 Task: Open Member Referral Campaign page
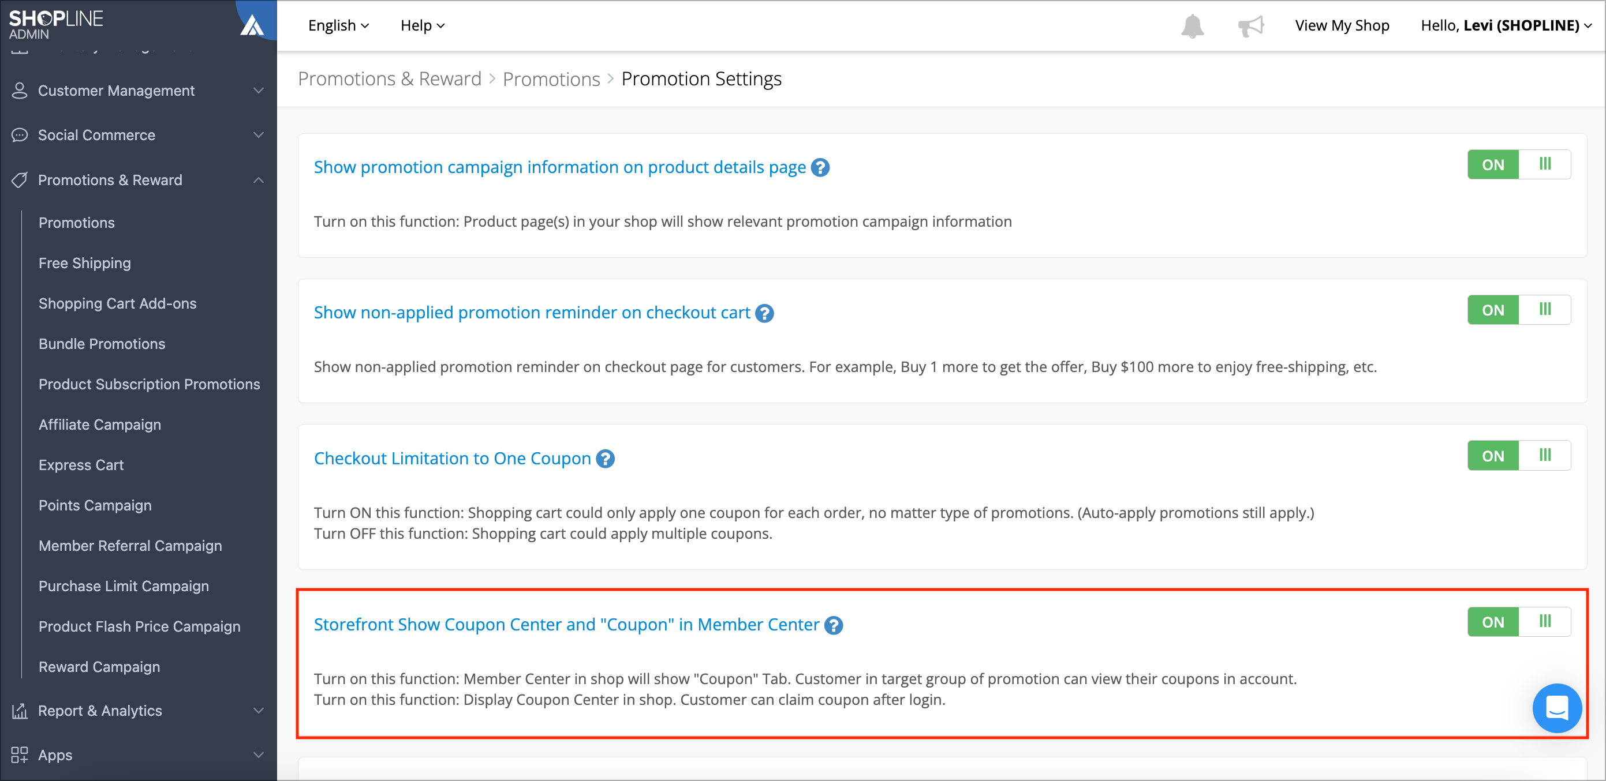(x=130, y=546)
